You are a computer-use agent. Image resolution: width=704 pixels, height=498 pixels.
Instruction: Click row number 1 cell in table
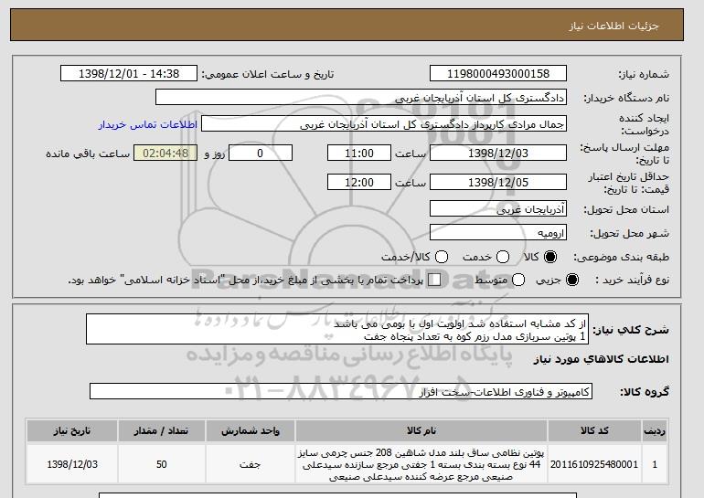(x=655, y=464)
